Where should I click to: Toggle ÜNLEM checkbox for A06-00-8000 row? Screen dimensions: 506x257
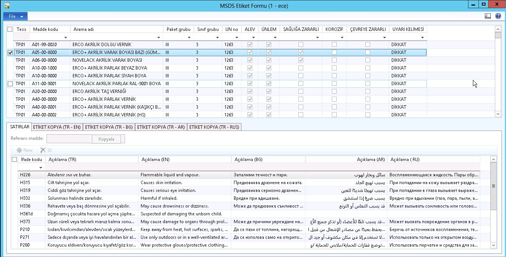269,60
